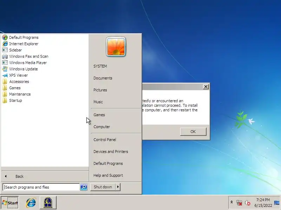The height and width of the screenshot is (210, 281).
Task: Click the Show desktop icon in tray
Action: (277, 203)
